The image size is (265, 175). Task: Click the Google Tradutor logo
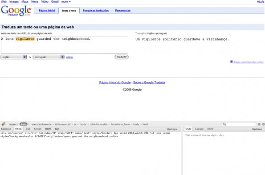16,11
